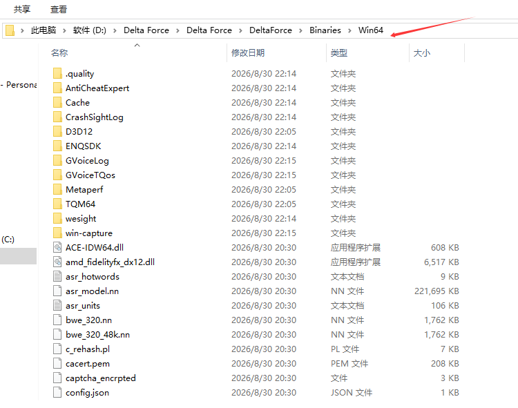This screenshot has width=518, height=408.
Task: Navigate to the first Delta Force breadcrumb
Action: point(146,30)
